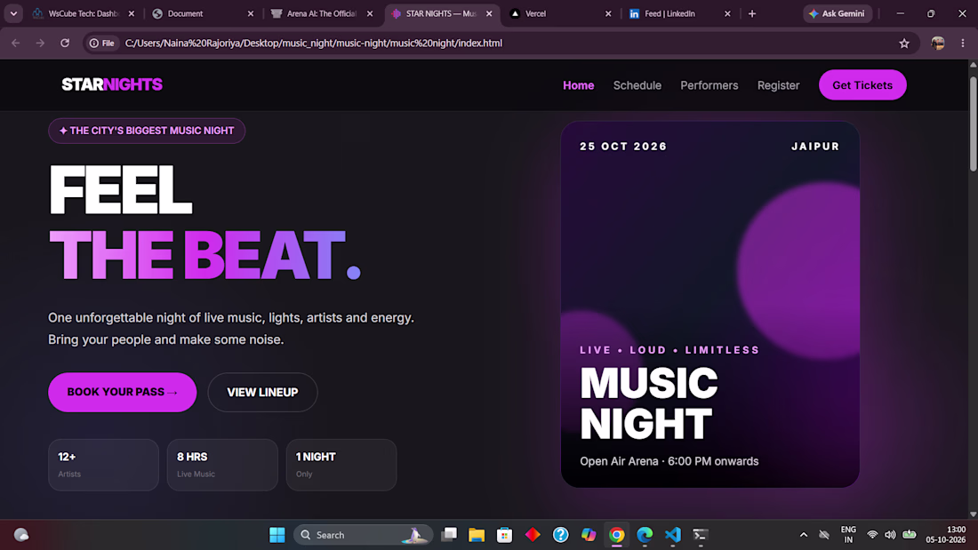Open the Register nav link
This screenshot has height=550, width=978.
779,85
